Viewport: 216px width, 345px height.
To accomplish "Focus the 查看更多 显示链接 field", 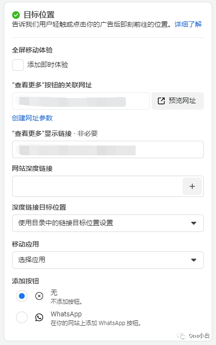I will (x=108, y=149).
